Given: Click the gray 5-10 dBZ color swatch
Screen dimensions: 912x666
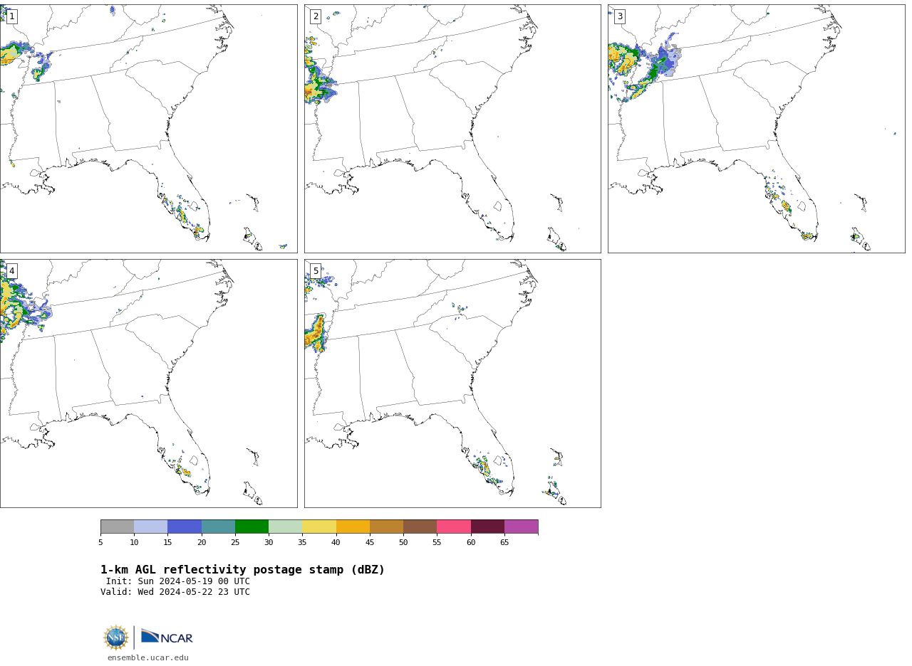Looking at the screenshot, I should click(x=117, y=527).
